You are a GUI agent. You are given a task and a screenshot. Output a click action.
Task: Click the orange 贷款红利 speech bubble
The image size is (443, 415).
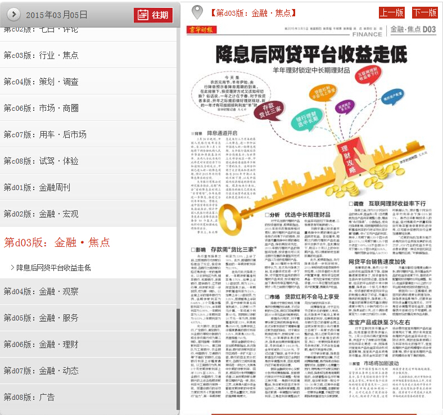pos(323,93)
